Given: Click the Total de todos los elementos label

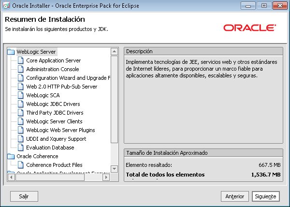Looking at the screenshot, I should (165, 175).
